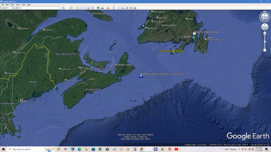Click the zoom in plus button
Viewport: 271px width, 152px height.
pyautogui.click(x=265, y=33)
